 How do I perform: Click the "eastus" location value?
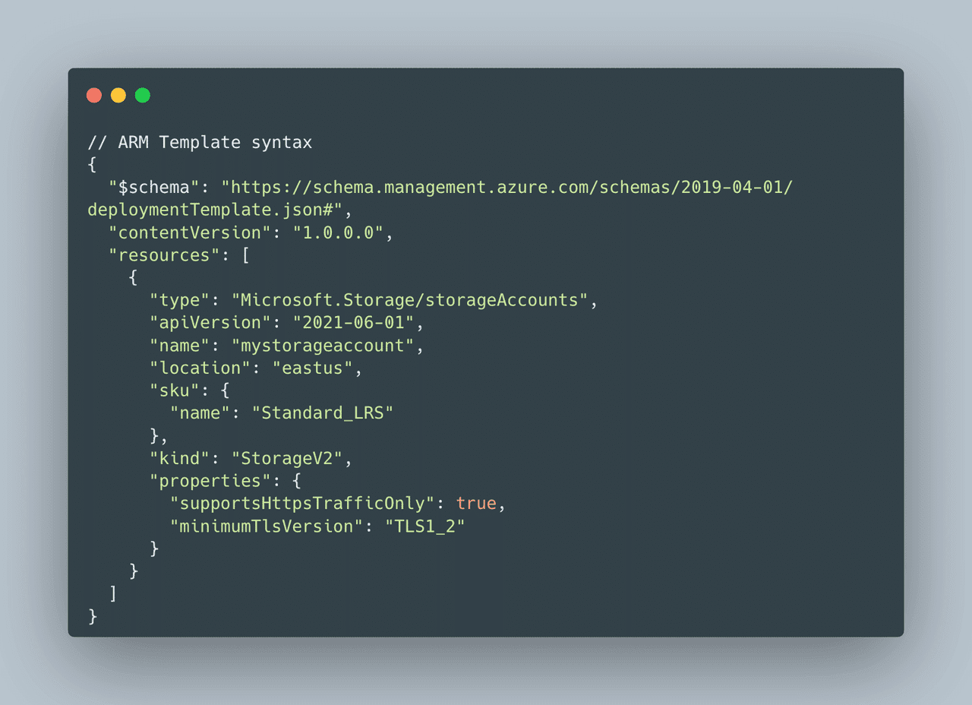point(313,368)
